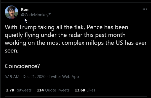Screen dimensions: 151x98
Task: Click the word "Coincidence?" in the tweet
Action: click(x=22, y=66)
